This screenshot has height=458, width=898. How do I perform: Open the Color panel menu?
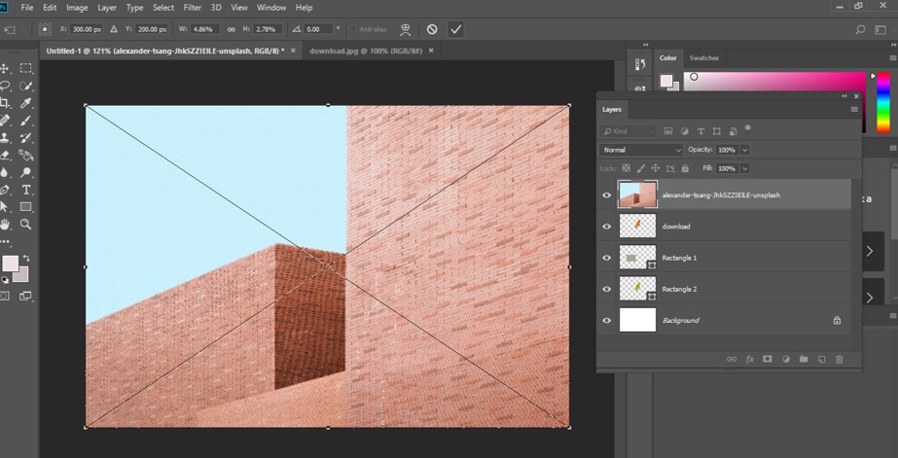893,57
